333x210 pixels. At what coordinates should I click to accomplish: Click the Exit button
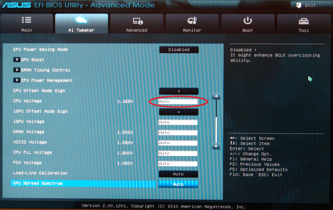(310, 5)
